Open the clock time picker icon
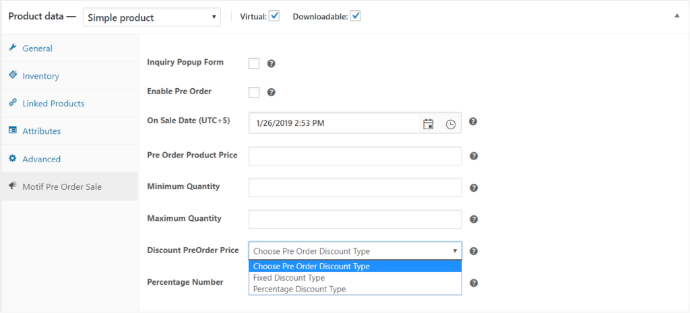 click(450, 124)
